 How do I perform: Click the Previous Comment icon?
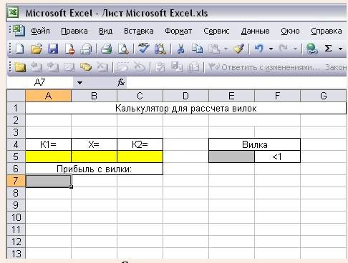[37, 67]
